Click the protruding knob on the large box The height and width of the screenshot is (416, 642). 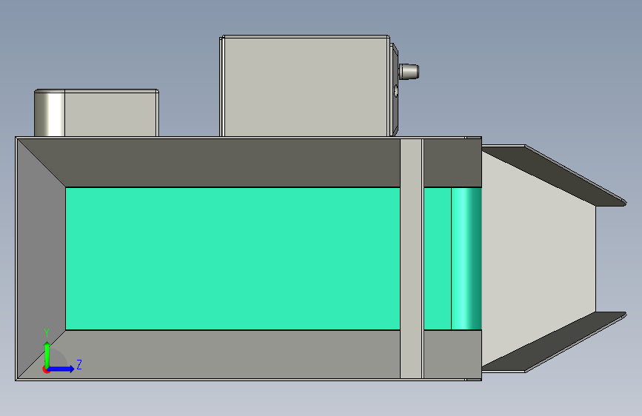click(409, 72)
